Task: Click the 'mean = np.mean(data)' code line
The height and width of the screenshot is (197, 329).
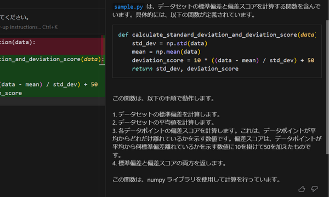Action: pos(166,51)
